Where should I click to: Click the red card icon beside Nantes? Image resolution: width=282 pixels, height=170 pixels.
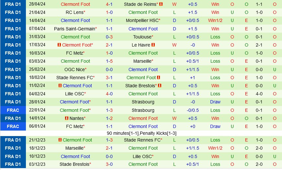(x=67, y=118)
